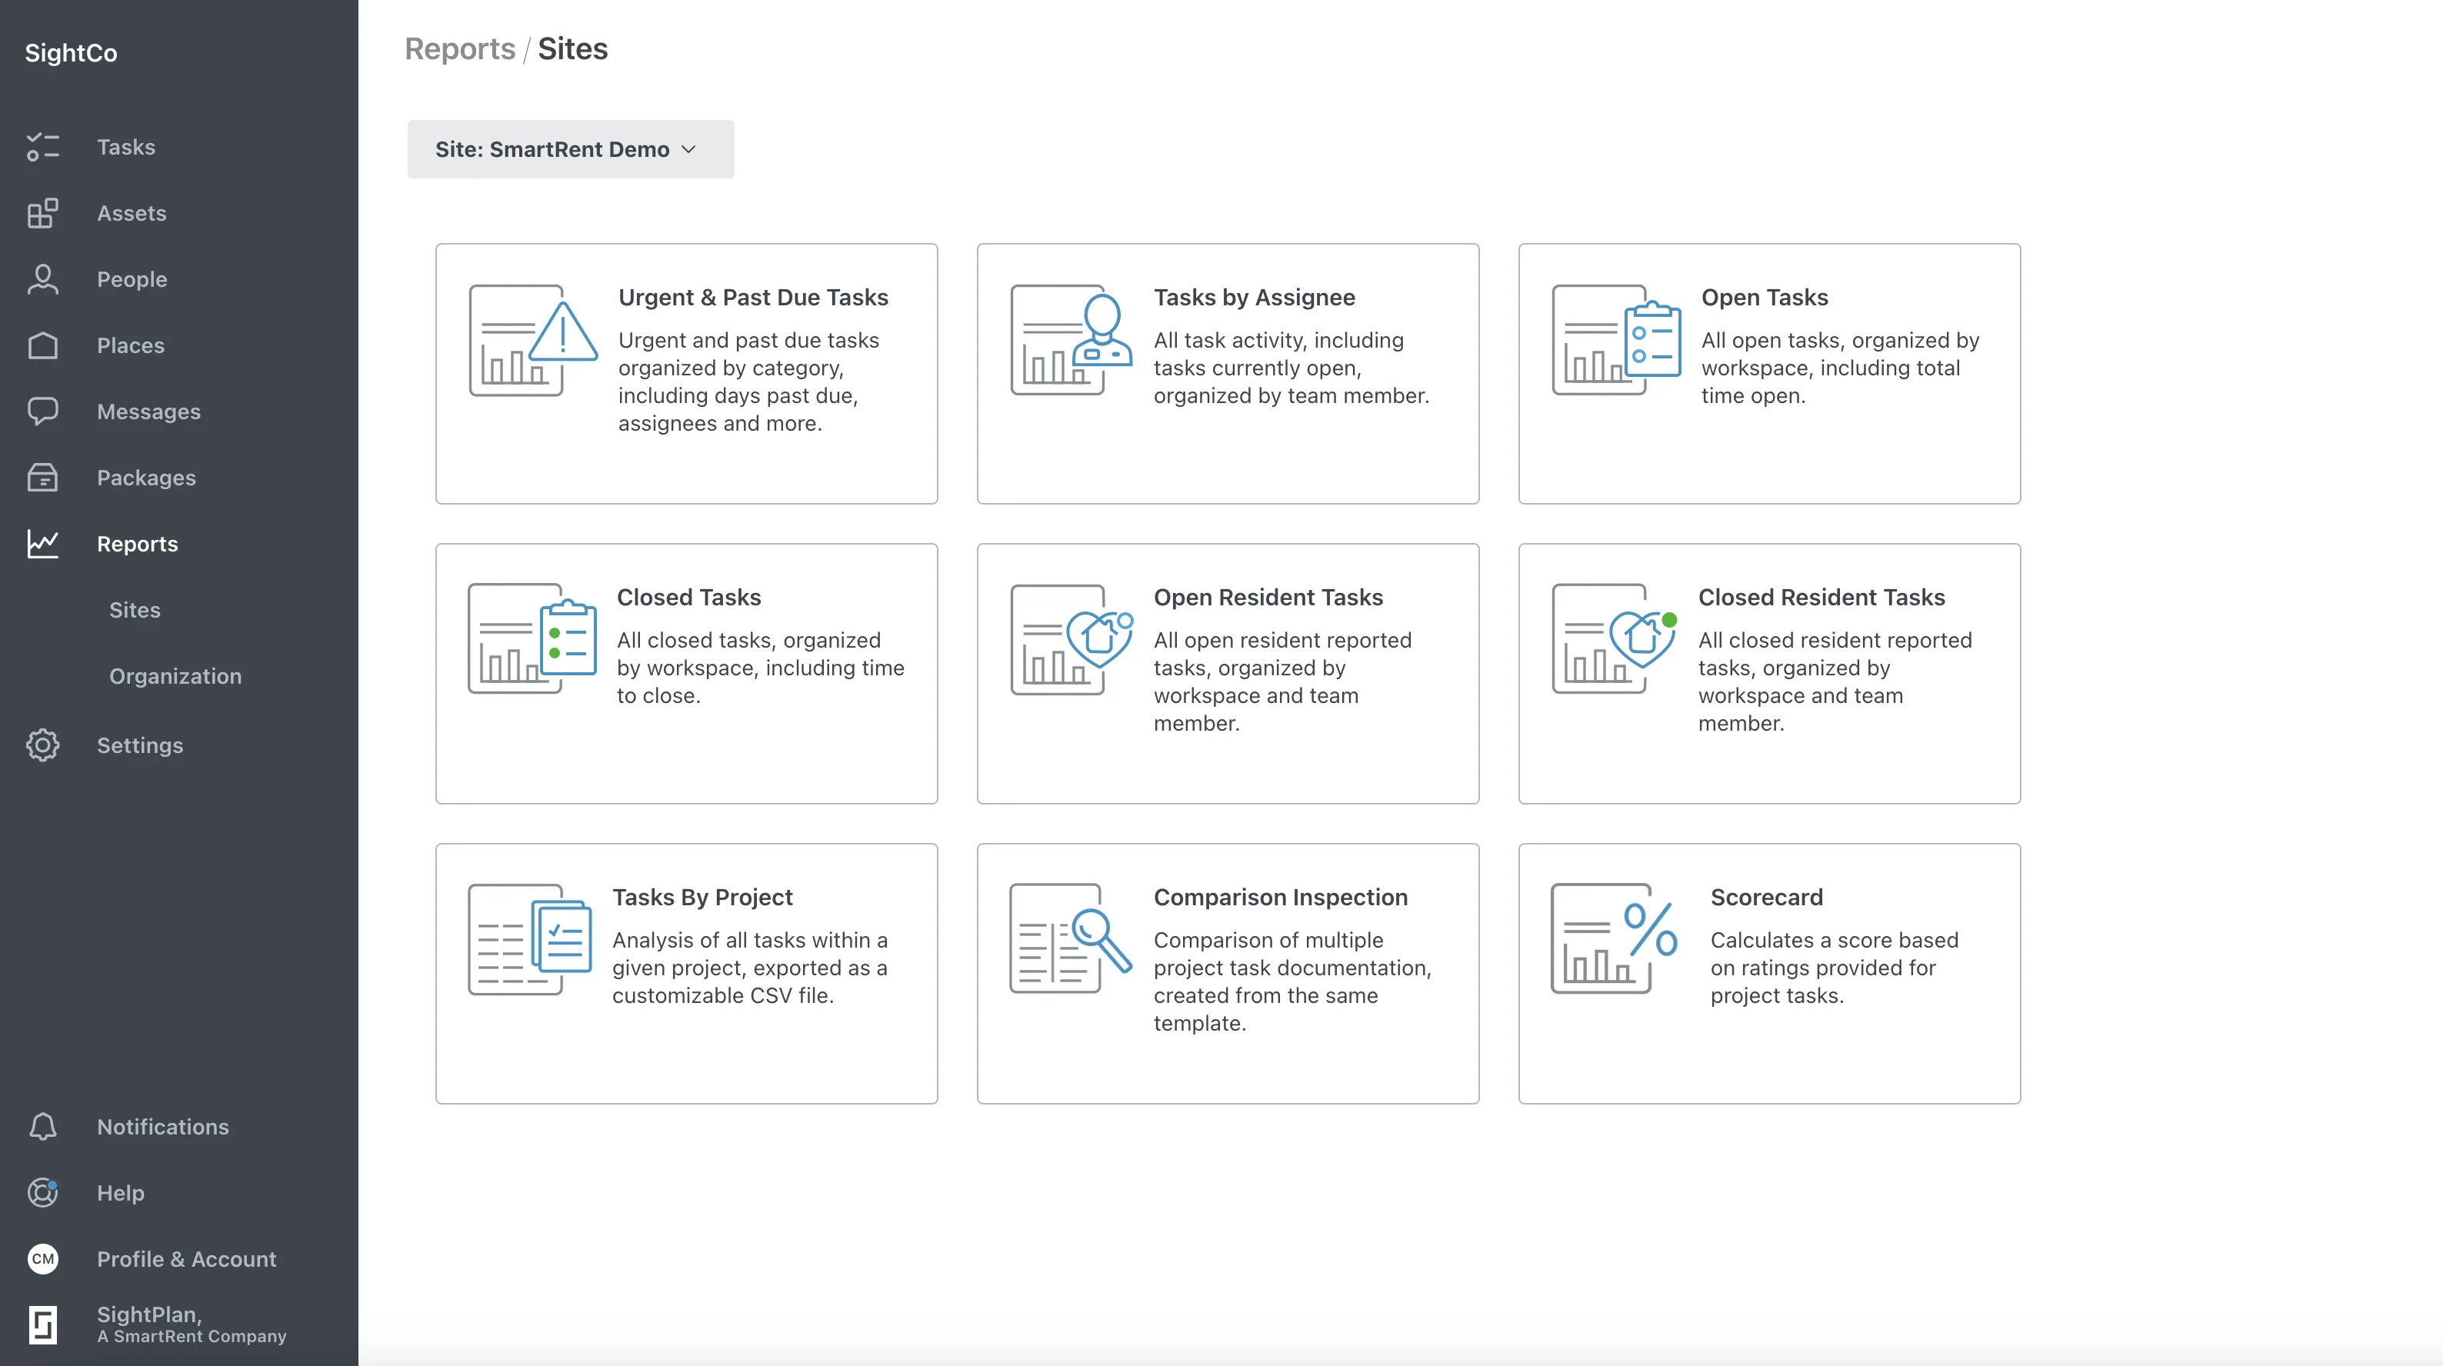The width and height of the screenshot is (2443, 1366).
Task: Click 'Urgent and past due tasks organized by category' description
Action: (x=748, y=381)
